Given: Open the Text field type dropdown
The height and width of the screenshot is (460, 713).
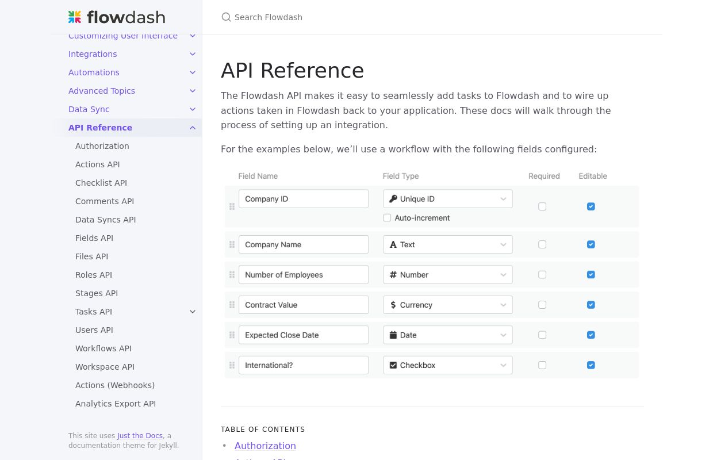Looking at the screenshot, I should tap(448, 244).
